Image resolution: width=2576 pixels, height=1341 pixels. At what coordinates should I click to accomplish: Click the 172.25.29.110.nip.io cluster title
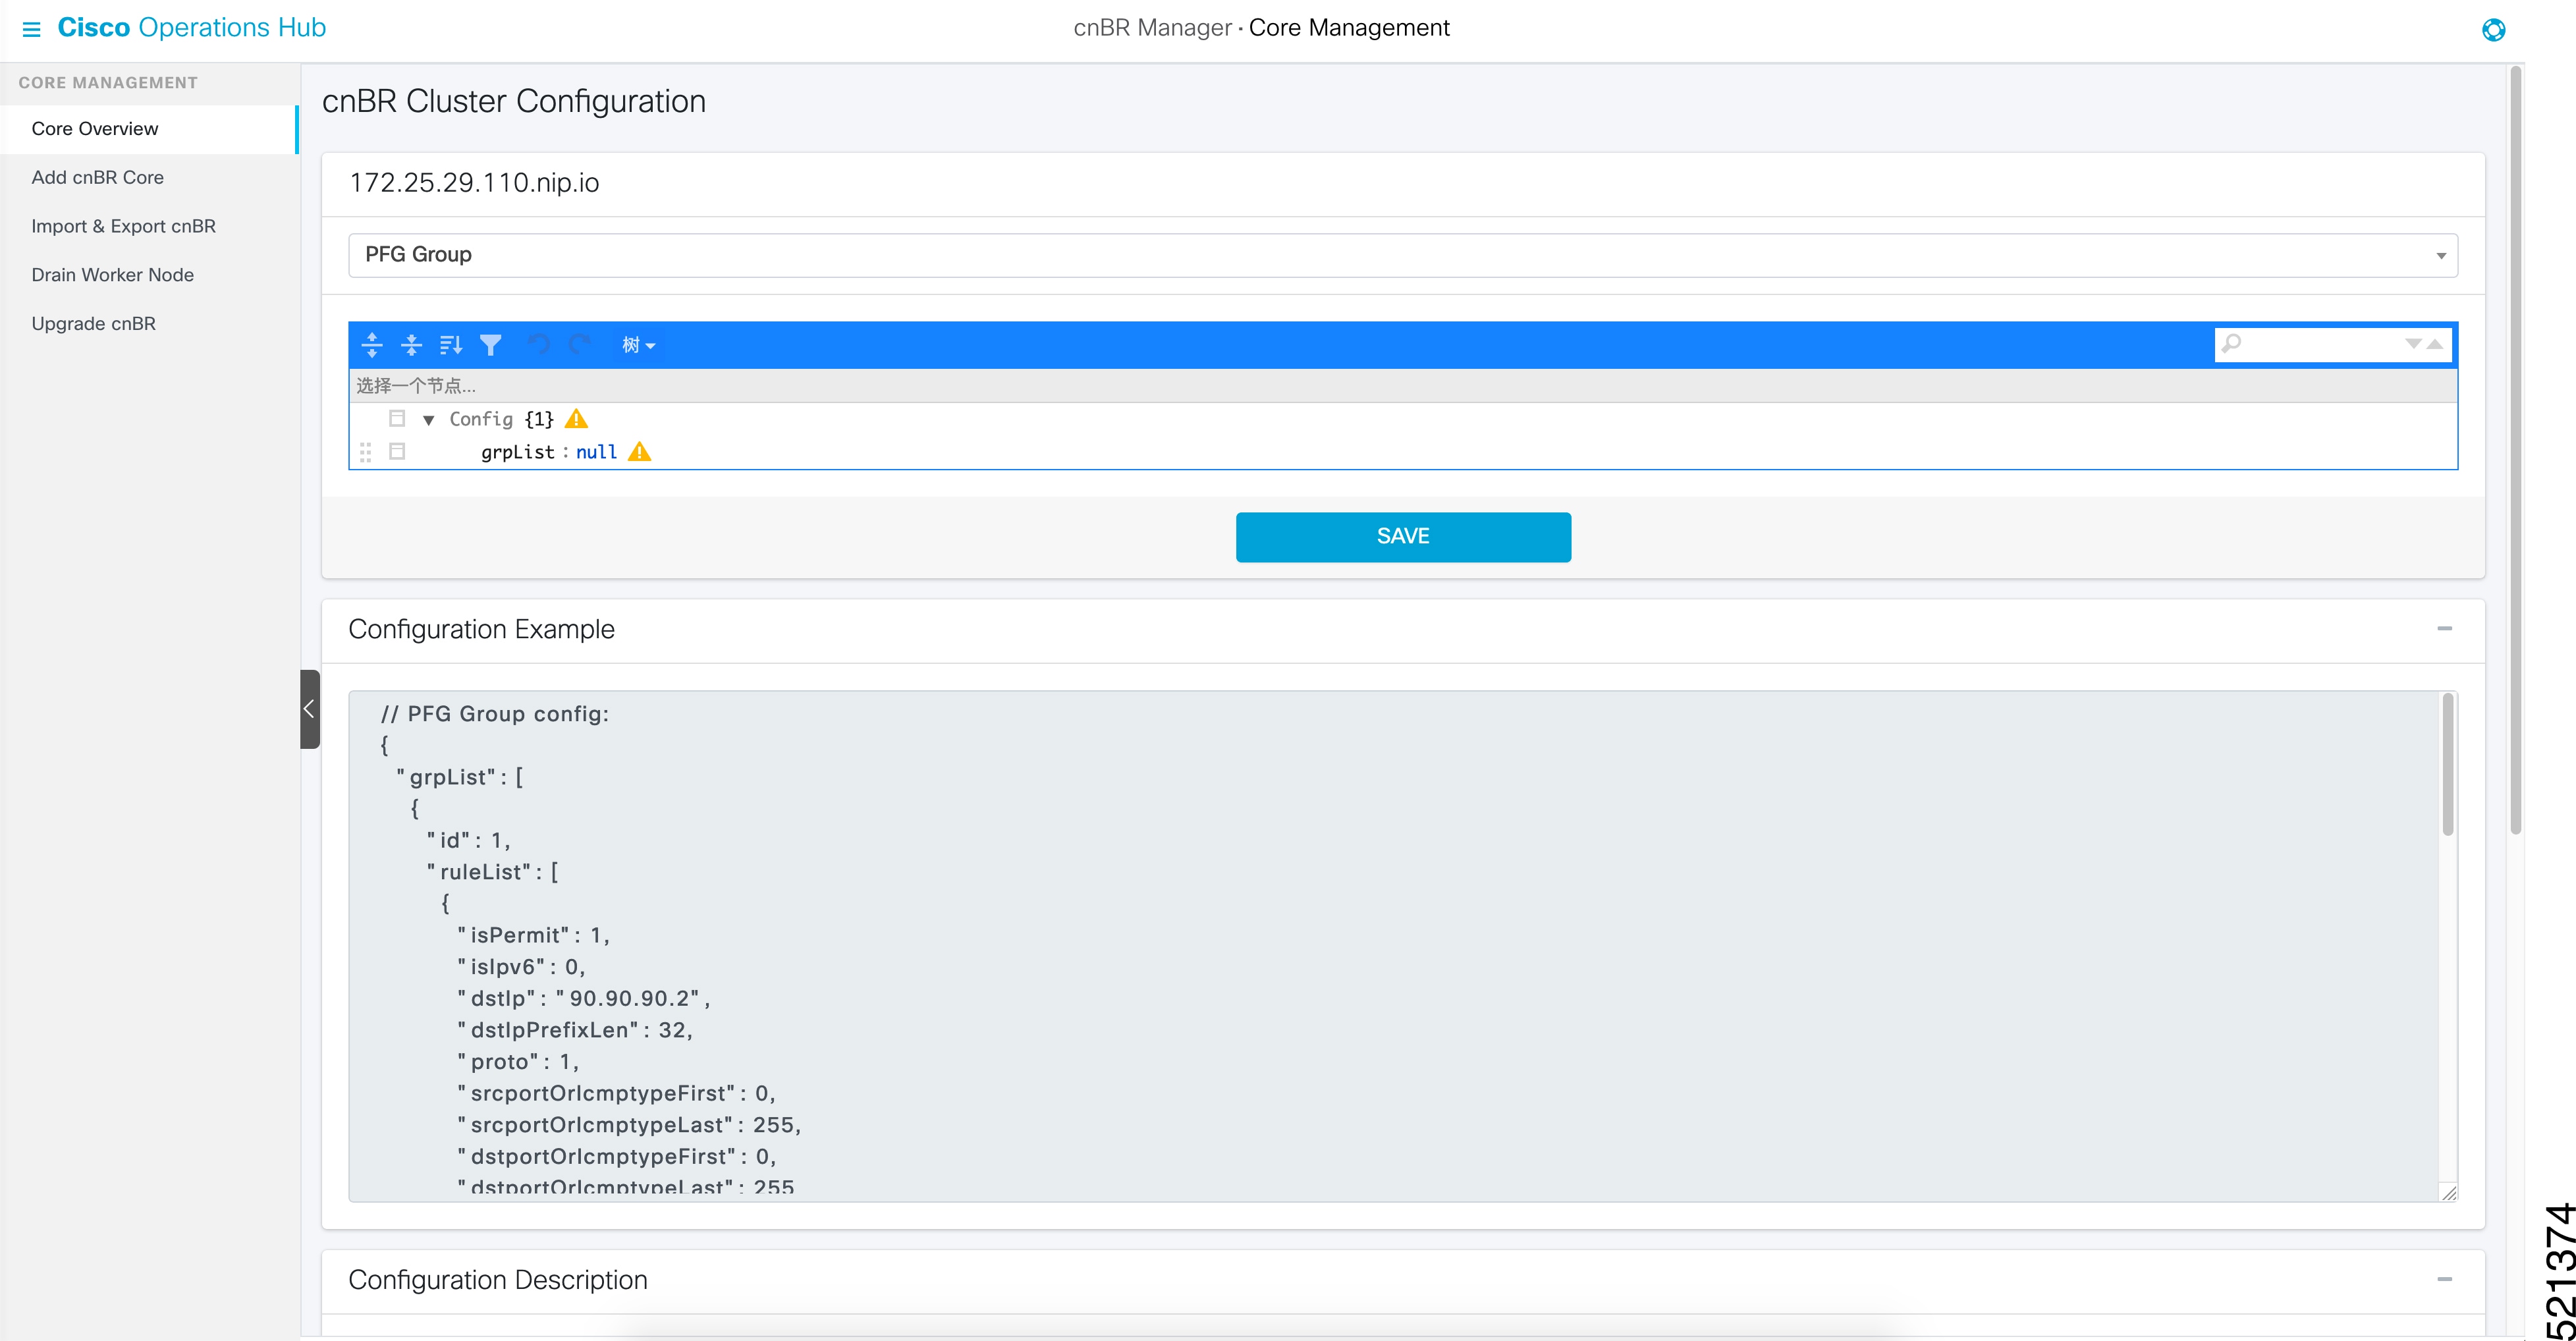point(474,183)
